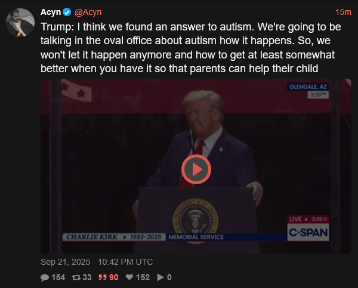Open Acyn's profile avatar picture
Viewport: 358px width, 288px height.
(x=20, y=23)
